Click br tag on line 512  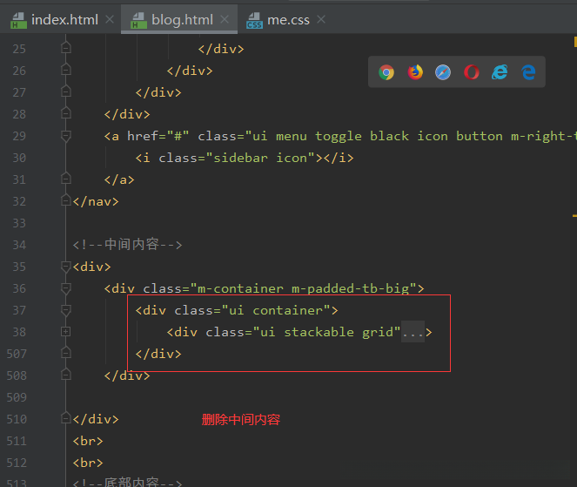(88, 463)
